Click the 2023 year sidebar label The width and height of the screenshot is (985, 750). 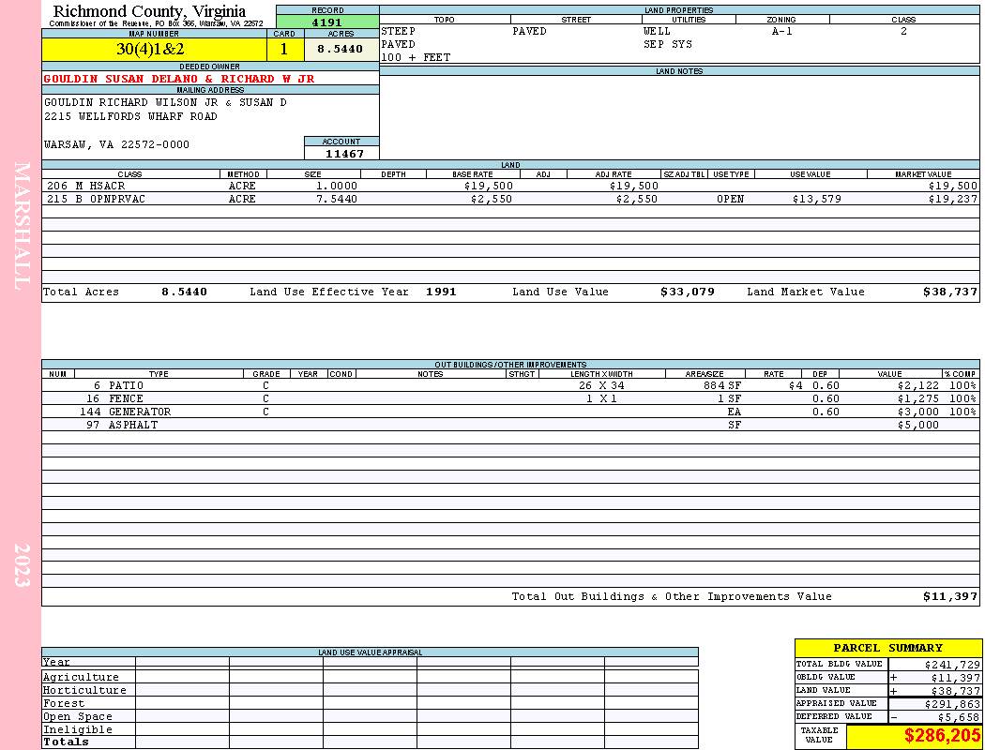[22, 565]
